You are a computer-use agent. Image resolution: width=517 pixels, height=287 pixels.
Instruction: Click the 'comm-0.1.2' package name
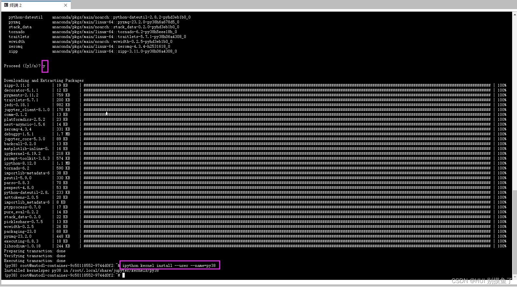(16, 115)
